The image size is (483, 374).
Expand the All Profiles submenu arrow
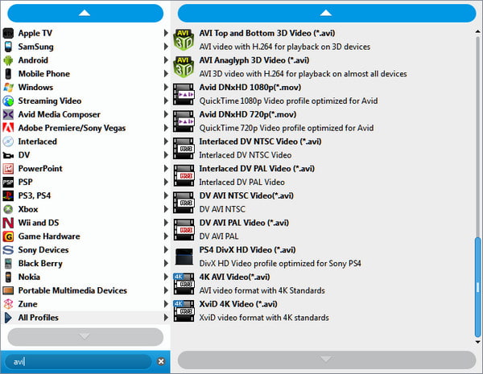pyautogui.click(x=166, y=318)
